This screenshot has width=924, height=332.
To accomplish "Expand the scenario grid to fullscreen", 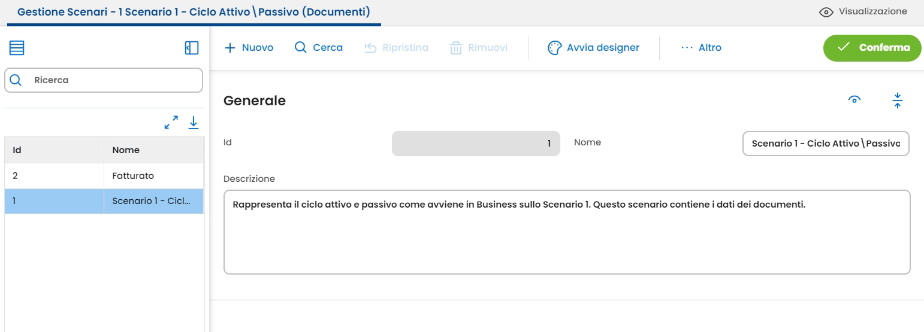I will tap(171, 123).
